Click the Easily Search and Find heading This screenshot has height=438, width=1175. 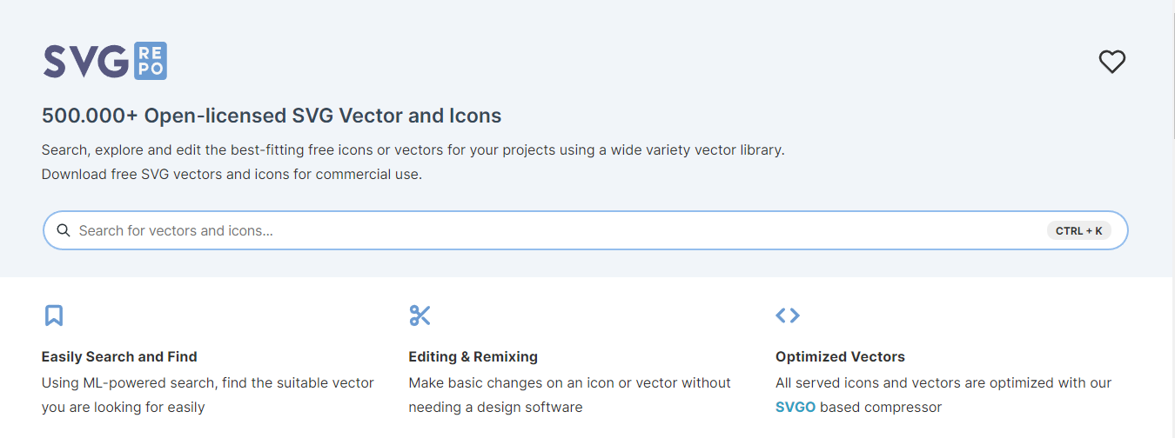click(x=119, y=356)
